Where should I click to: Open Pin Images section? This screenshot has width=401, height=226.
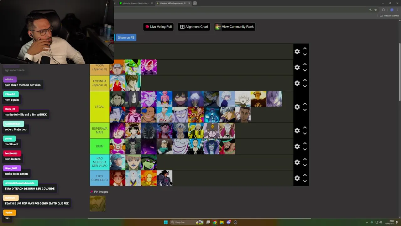99,192
